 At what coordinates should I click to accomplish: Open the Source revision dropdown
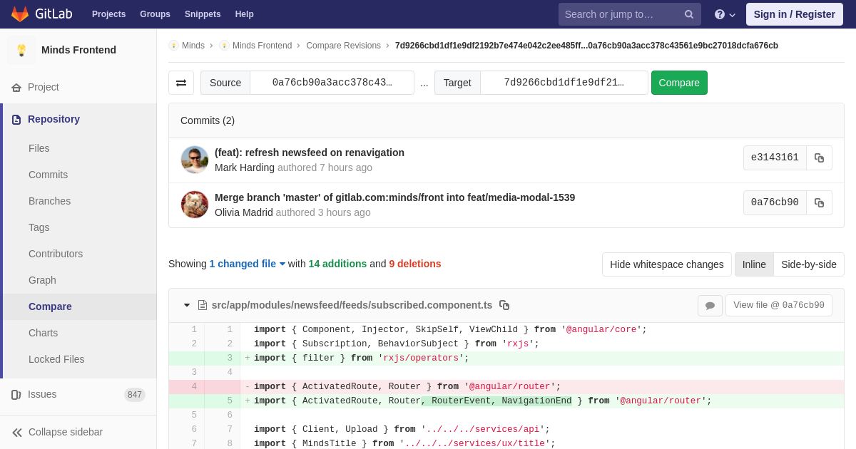[x=332, y=83]
